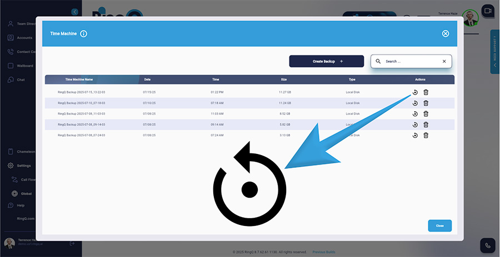Click restore icon for the 07:24 AM backup
Screen dimensions: 500x257
[x=415, y=135]
